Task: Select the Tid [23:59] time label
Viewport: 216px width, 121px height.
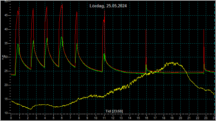Action: click(x=114, y=111)
